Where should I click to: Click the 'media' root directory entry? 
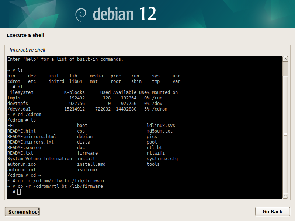pyautogui.click(x=96, y=76)
